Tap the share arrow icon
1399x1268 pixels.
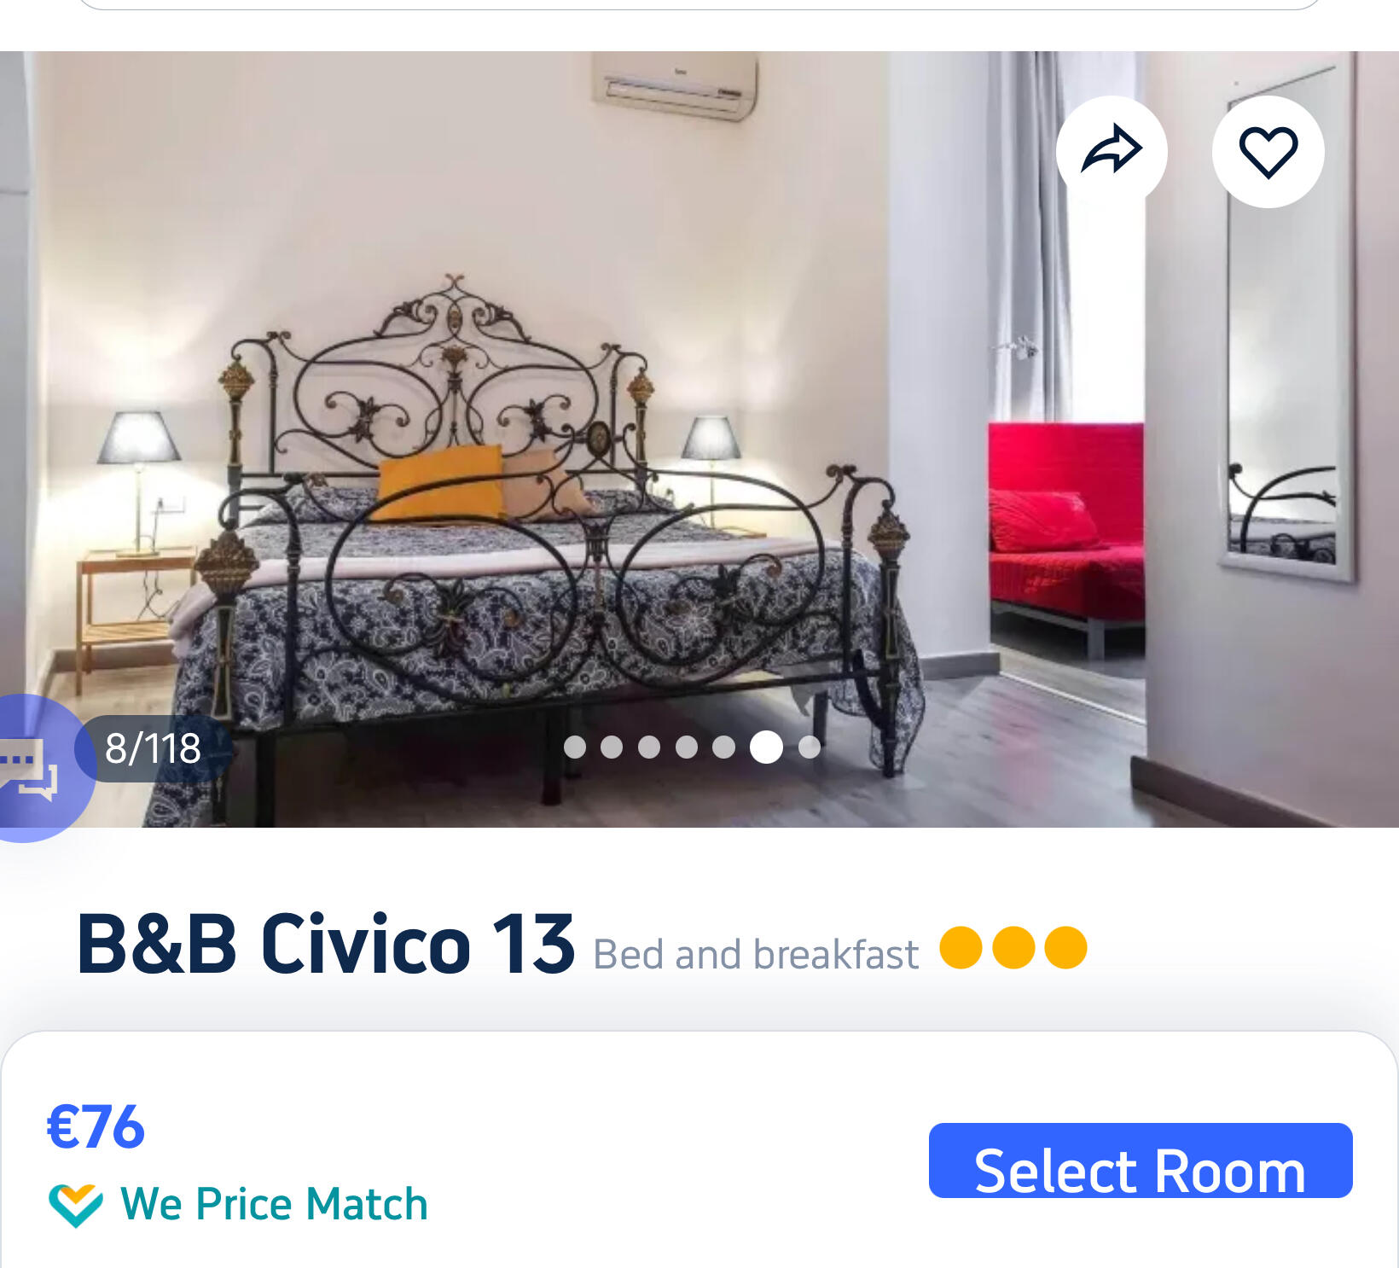pyautogui.click(x=1112, y=151)
